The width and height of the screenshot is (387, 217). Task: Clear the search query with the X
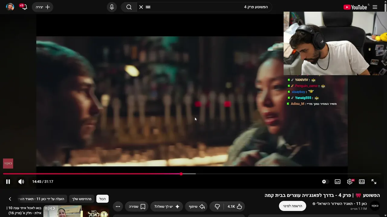pyautogui.click(x=141, y=7)
